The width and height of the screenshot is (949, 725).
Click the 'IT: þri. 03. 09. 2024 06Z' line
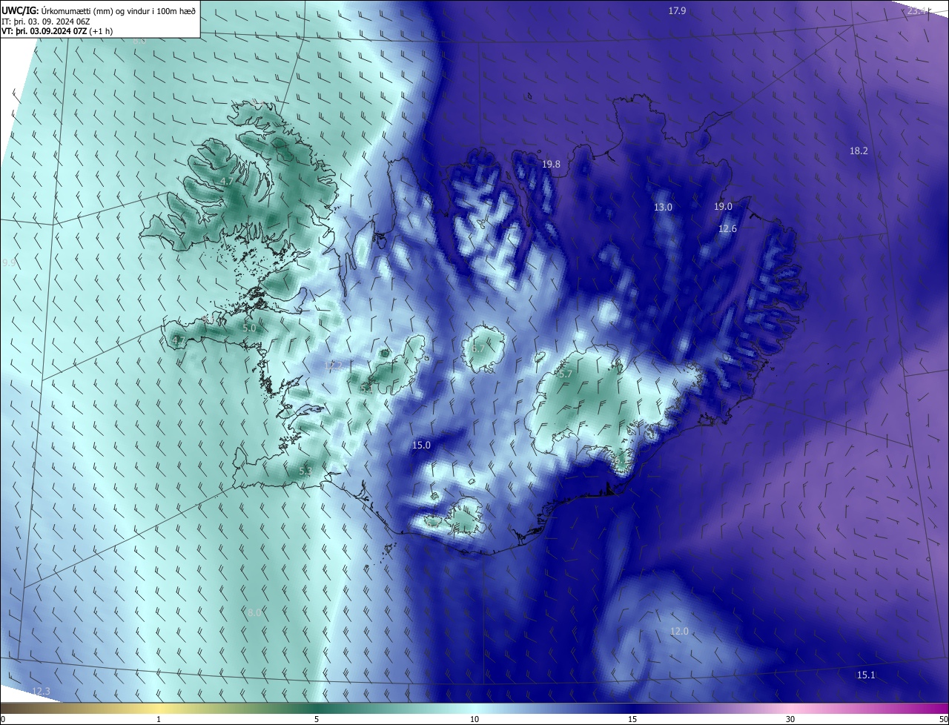pyautogui.click(x=47, y=21)
